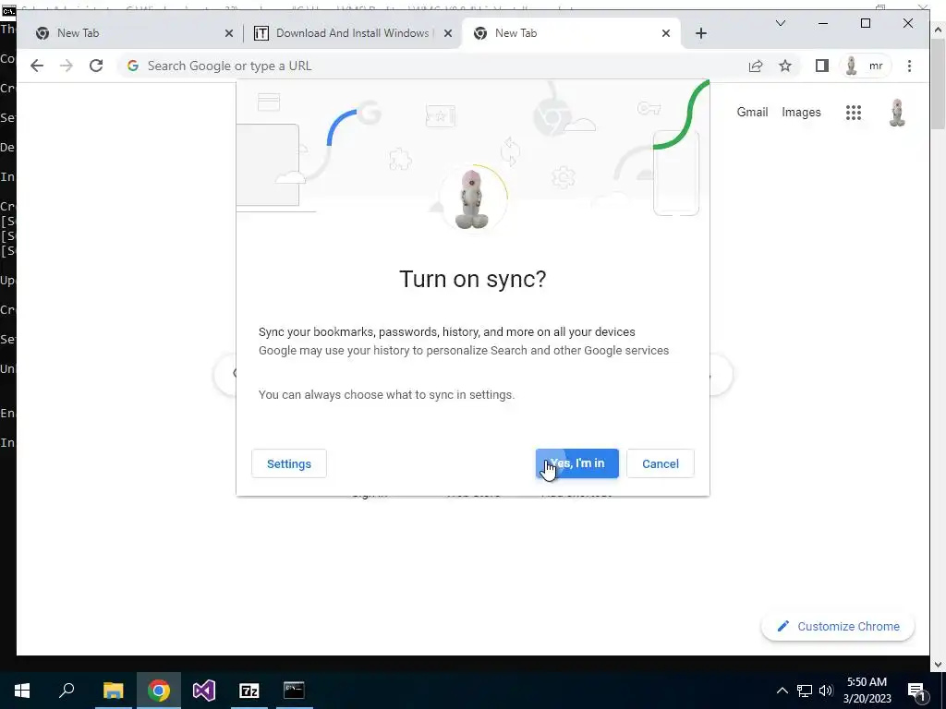
Task: Go back with the browser back arrow
Action: coord(37,66)
